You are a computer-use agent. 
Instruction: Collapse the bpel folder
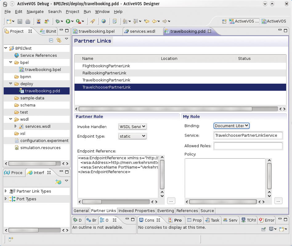pyautogui.click(x=10, y=62)
